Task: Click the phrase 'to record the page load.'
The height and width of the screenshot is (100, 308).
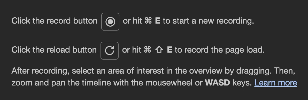Action: [x=220, y=50]
